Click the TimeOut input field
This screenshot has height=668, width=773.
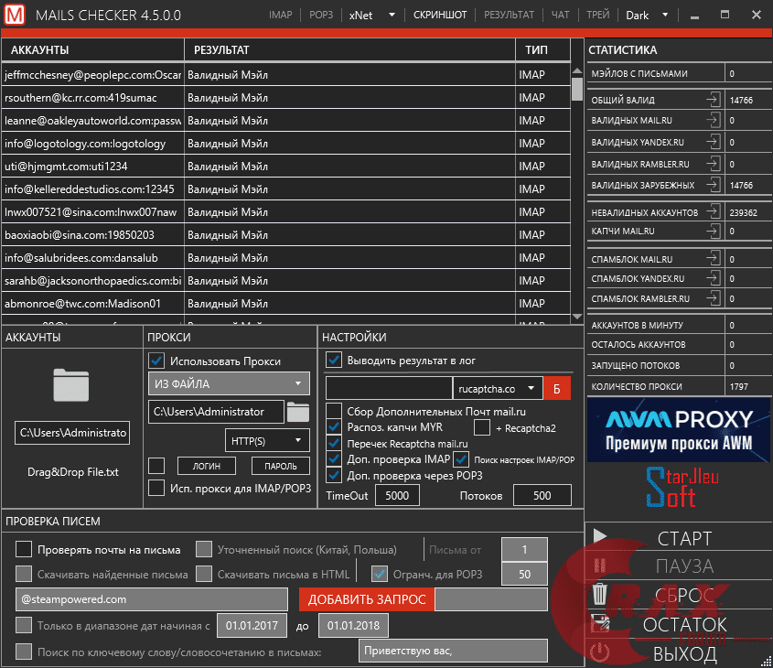397,495
